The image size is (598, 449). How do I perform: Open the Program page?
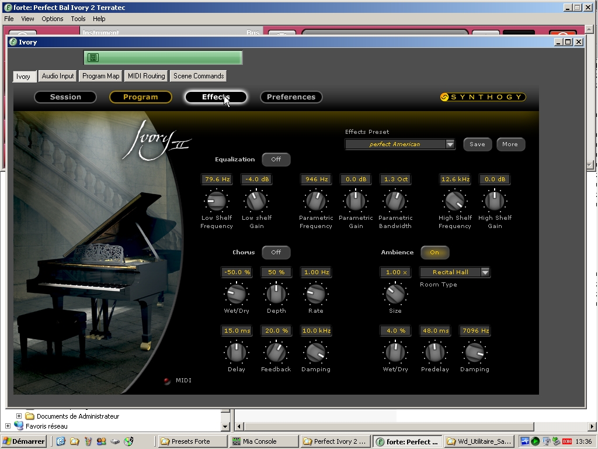coord(140,97)
